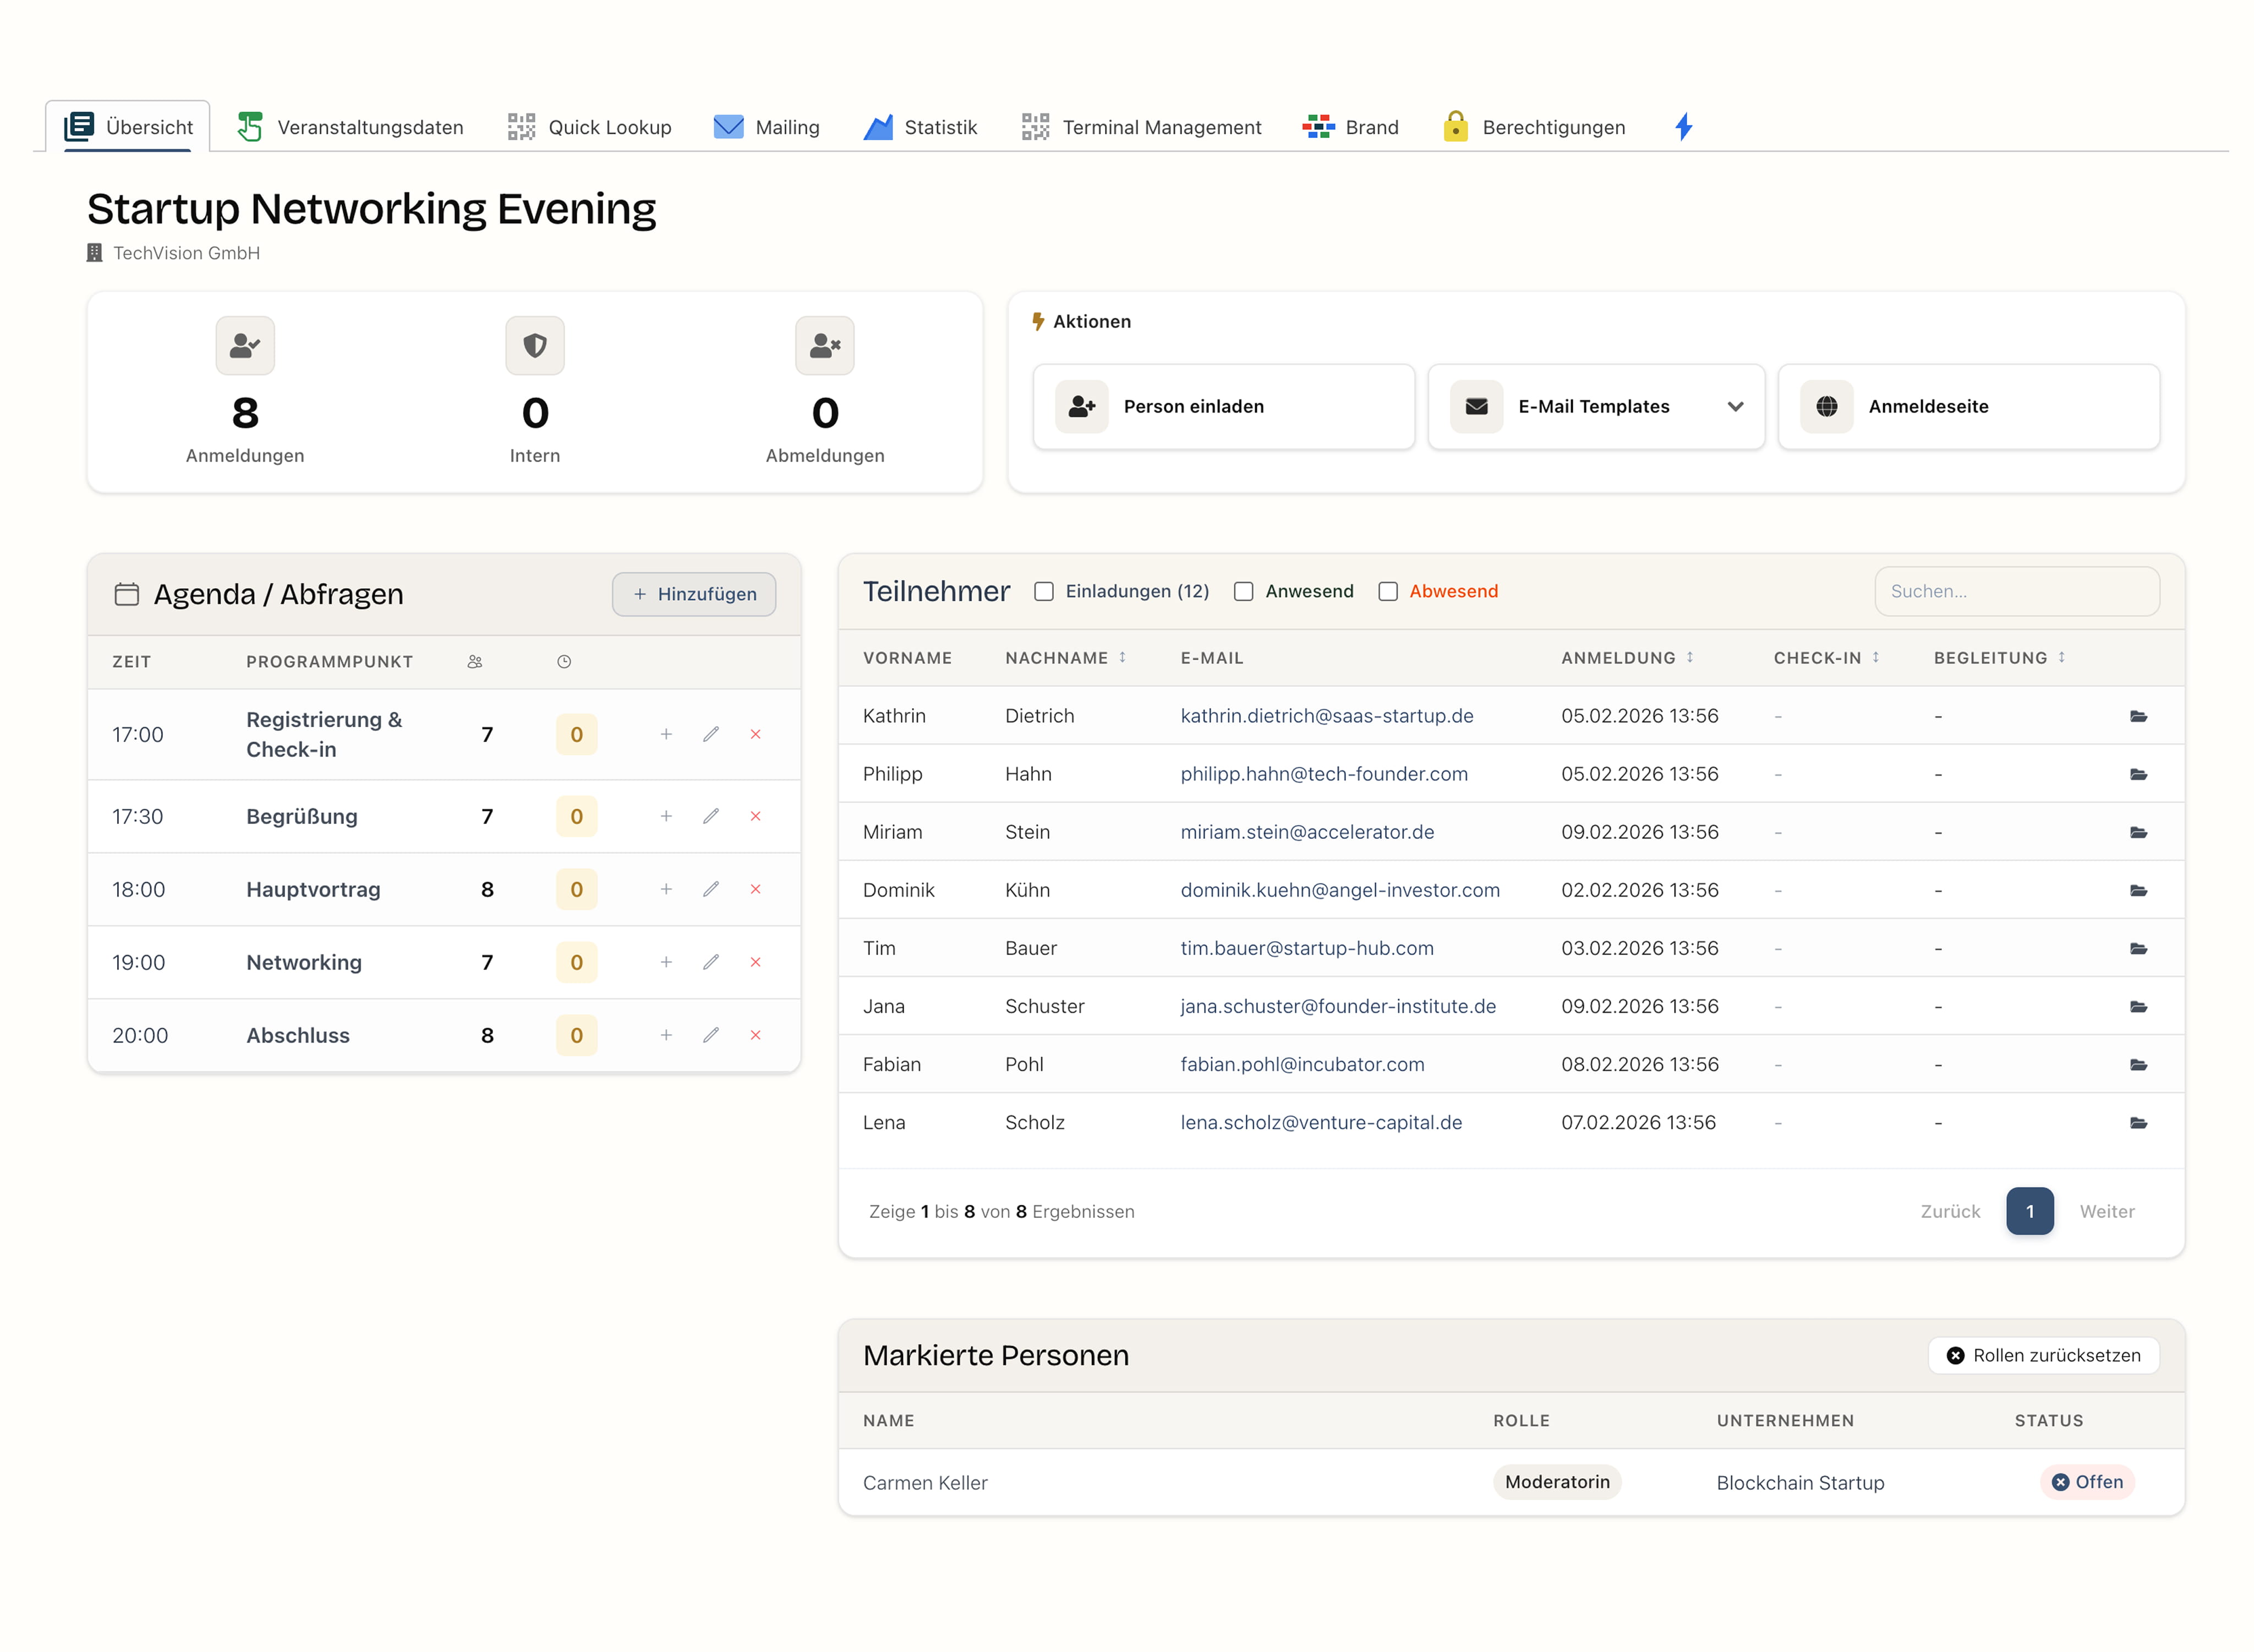Delete the Begrüßung agenda item
The width and height of the screenshot is (2254, 1652).
click(x=756, y=816)
